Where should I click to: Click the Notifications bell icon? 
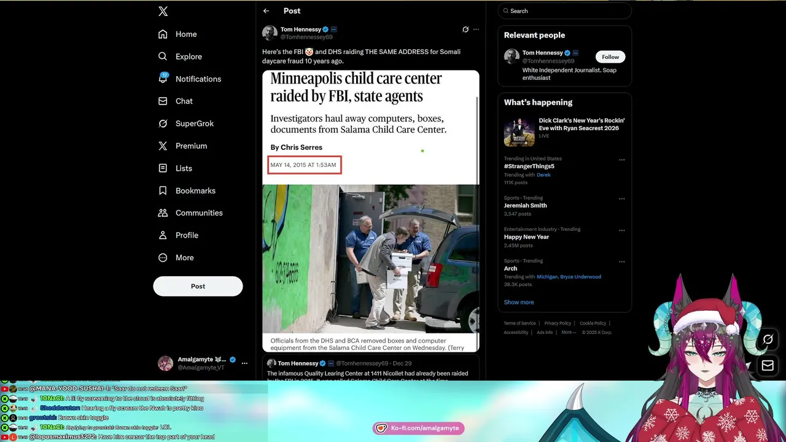(x=163, y=79)
